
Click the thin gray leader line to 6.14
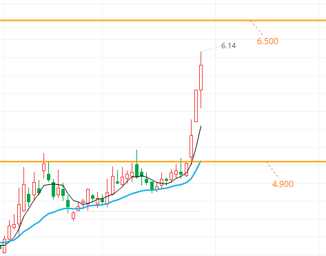tap(211, 48)
